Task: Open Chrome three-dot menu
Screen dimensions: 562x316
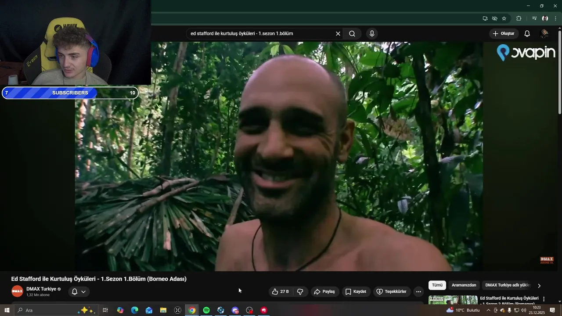Action: [555, 18]
